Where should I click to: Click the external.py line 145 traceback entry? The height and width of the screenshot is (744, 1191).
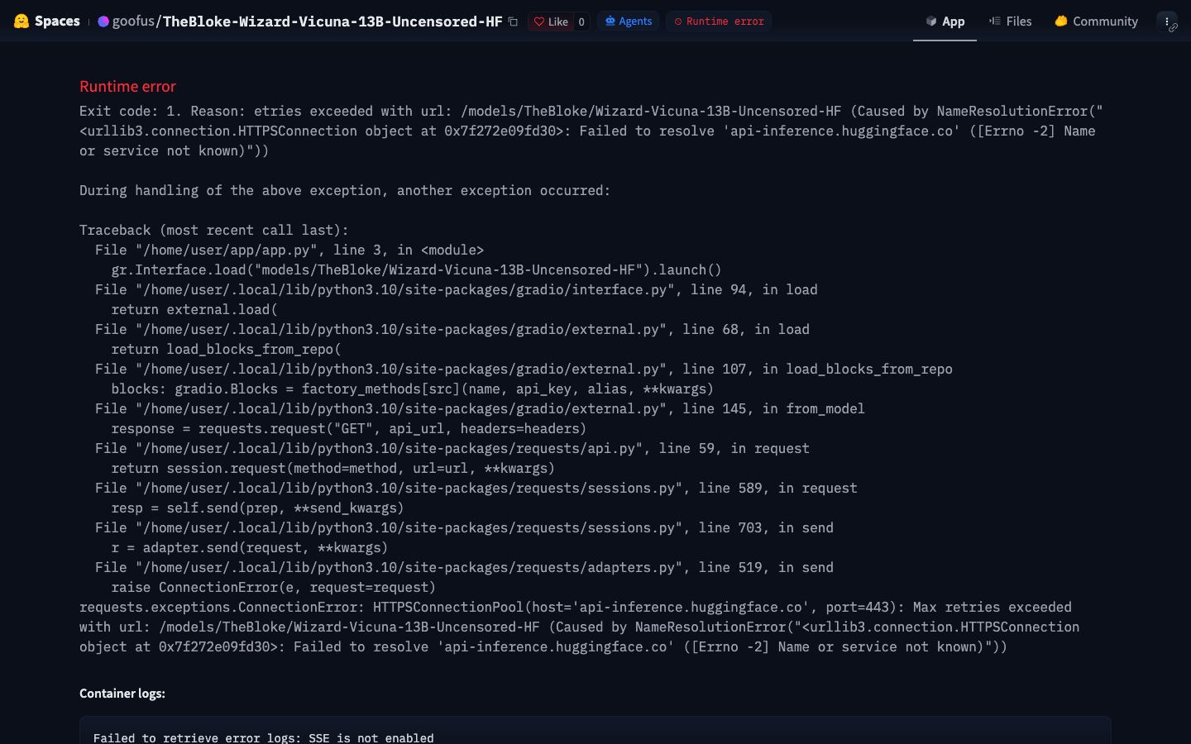pos(480,408)
